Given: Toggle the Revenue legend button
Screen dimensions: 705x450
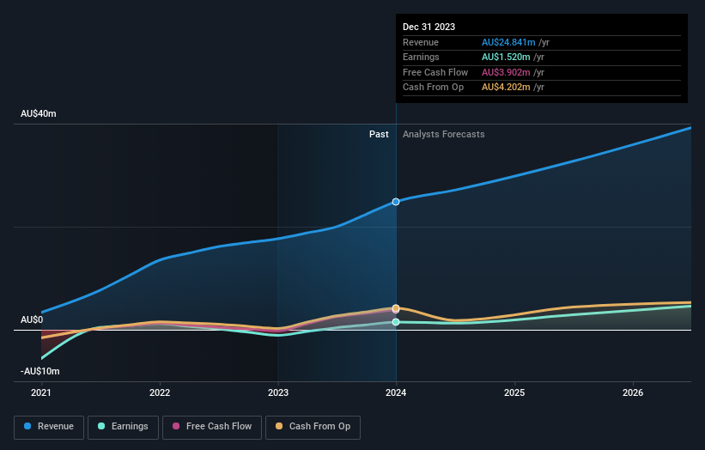Looking at the screenshot, I should (49, 427).
